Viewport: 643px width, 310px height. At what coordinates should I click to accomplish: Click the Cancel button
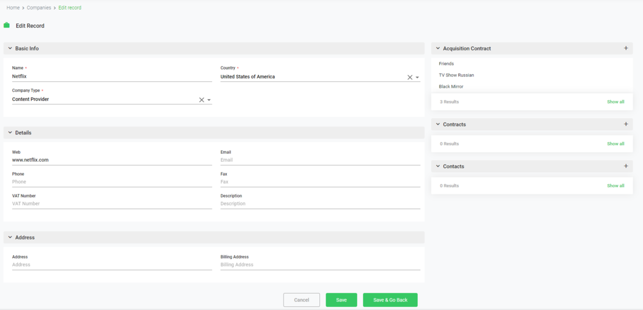(x=301, y=300)
